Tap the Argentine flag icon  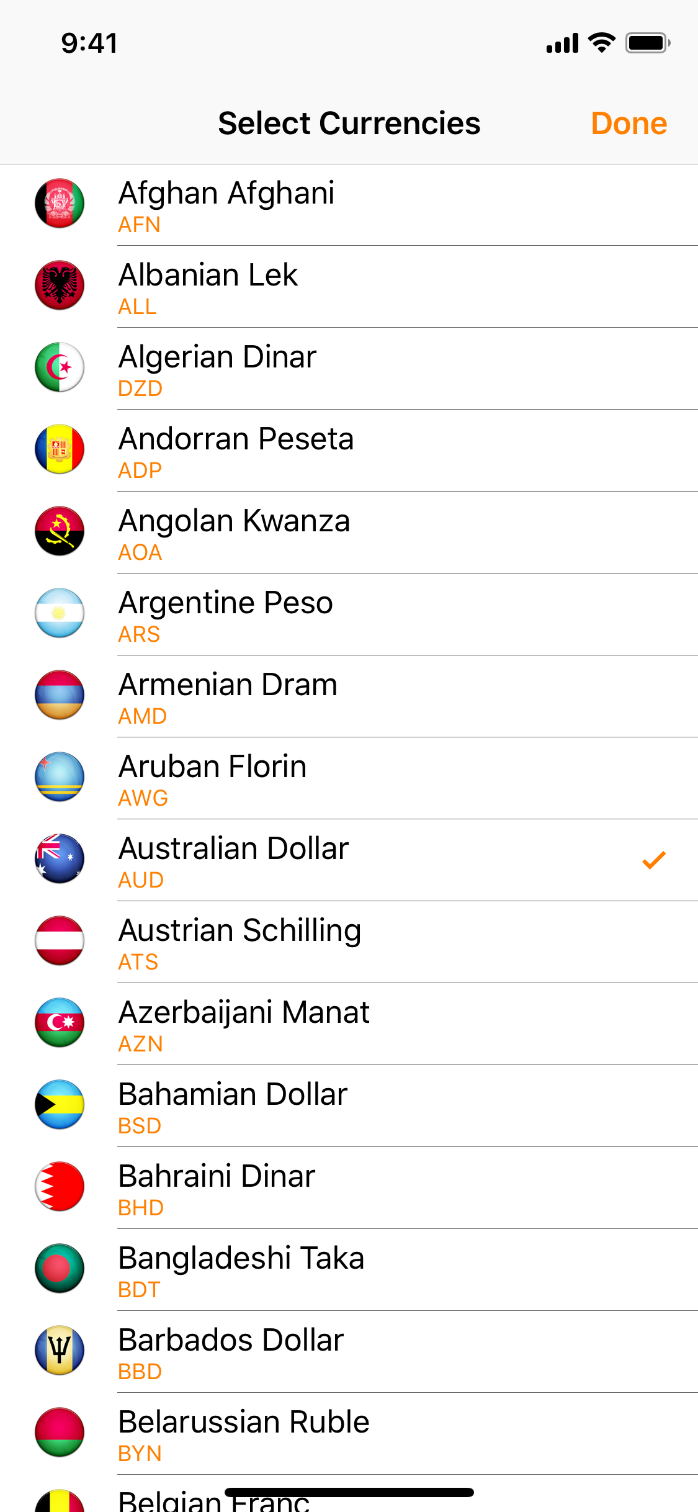(60, 613)
